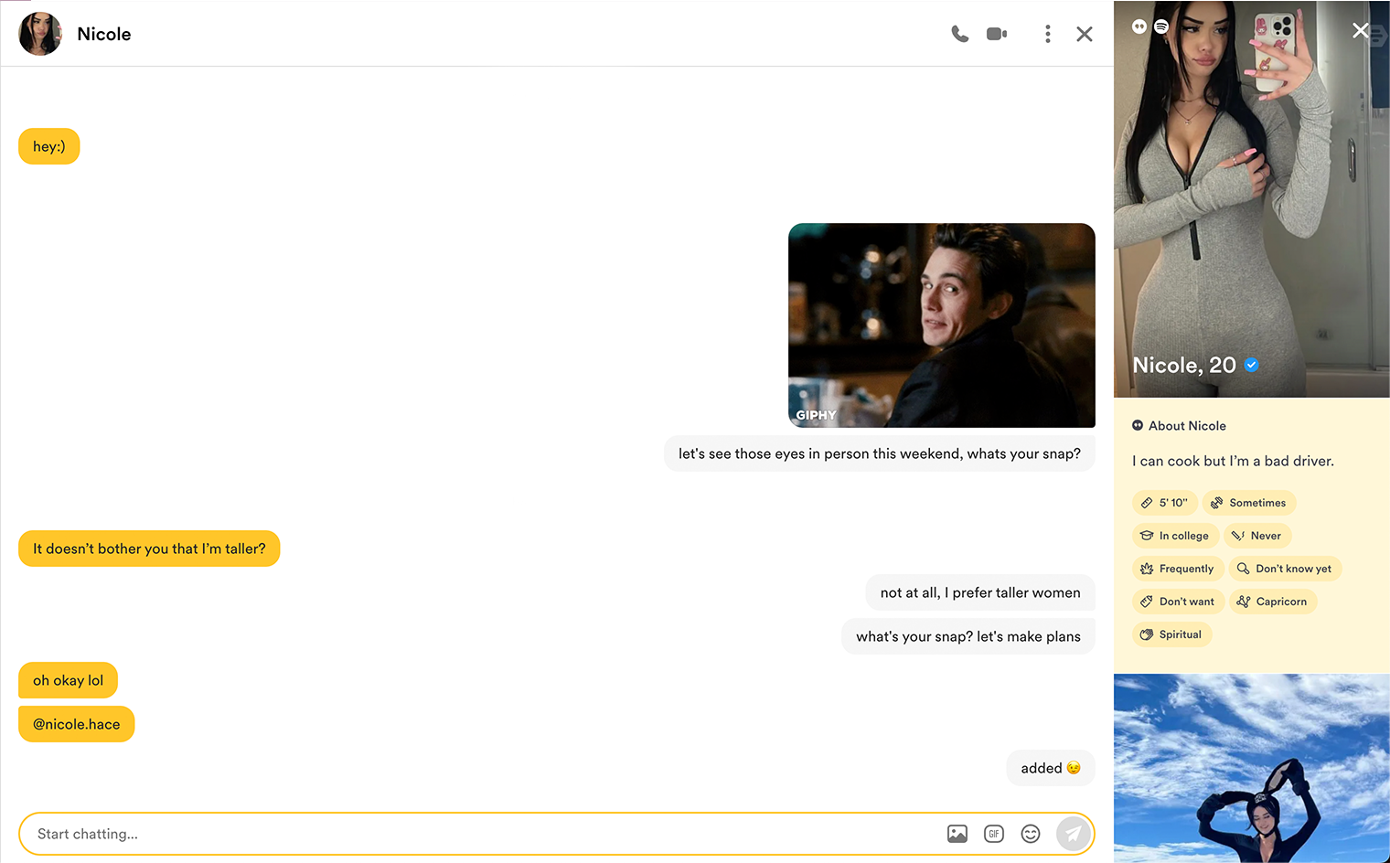1390x863 pixels.
Task: Click the Spotify icon on profile photo
Action: click(x=1161, y=27)
